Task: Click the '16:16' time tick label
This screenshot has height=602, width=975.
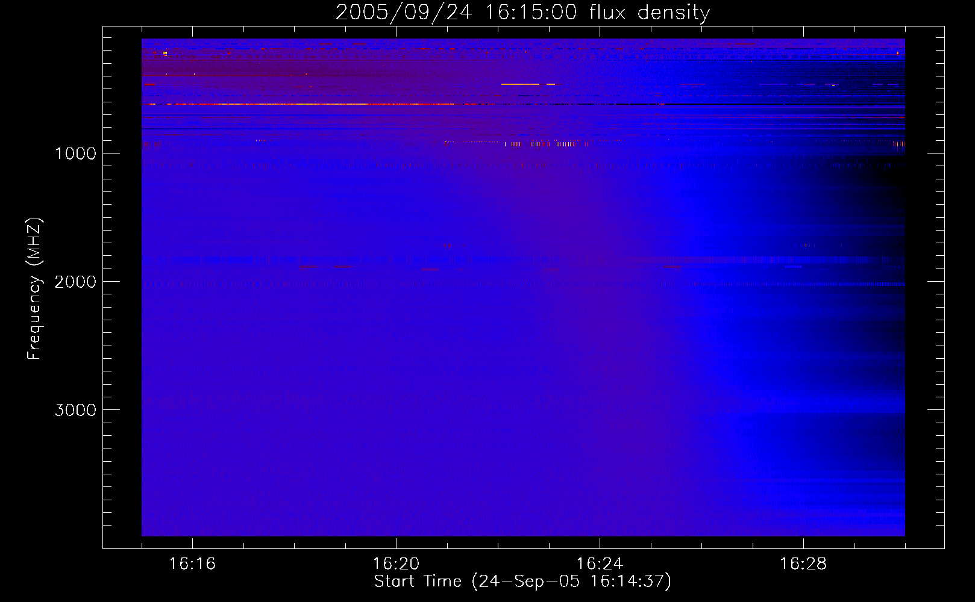Action: [192, 564]
